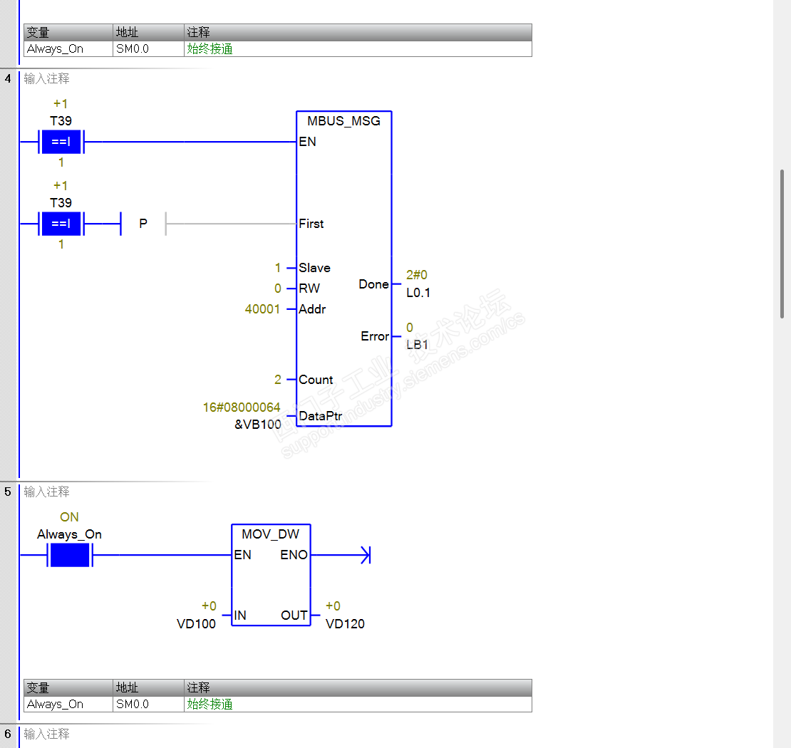Click the 16#08000064 DataPtr status value
The width and height of the screenshot is (791, 748).
[x=242, y=407]
